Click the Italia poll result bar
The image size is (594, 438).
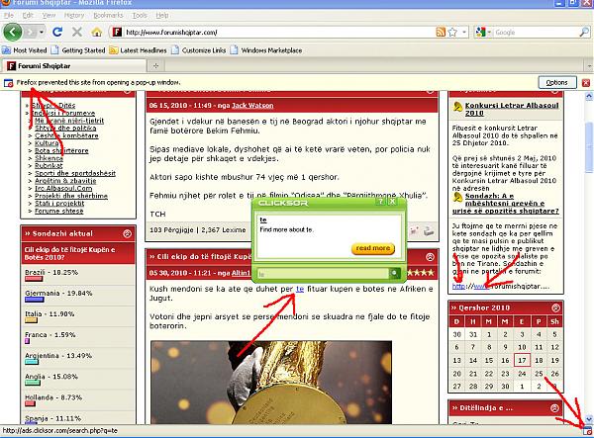point(31,320)
